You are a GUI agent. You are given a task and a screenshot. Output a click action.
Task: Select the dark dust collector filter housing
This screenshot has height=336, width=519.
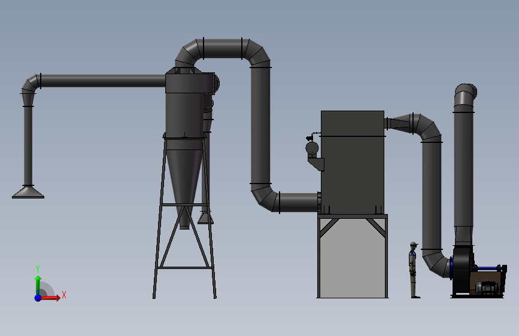pos(353,162)
